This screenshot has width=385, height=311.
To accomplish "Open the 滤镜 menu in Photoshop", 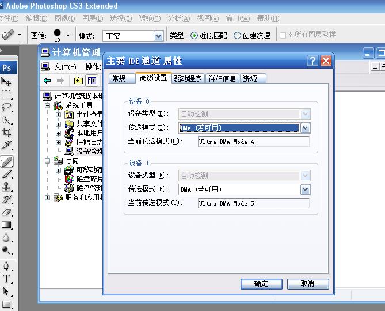I will click(x=150, y=18).
